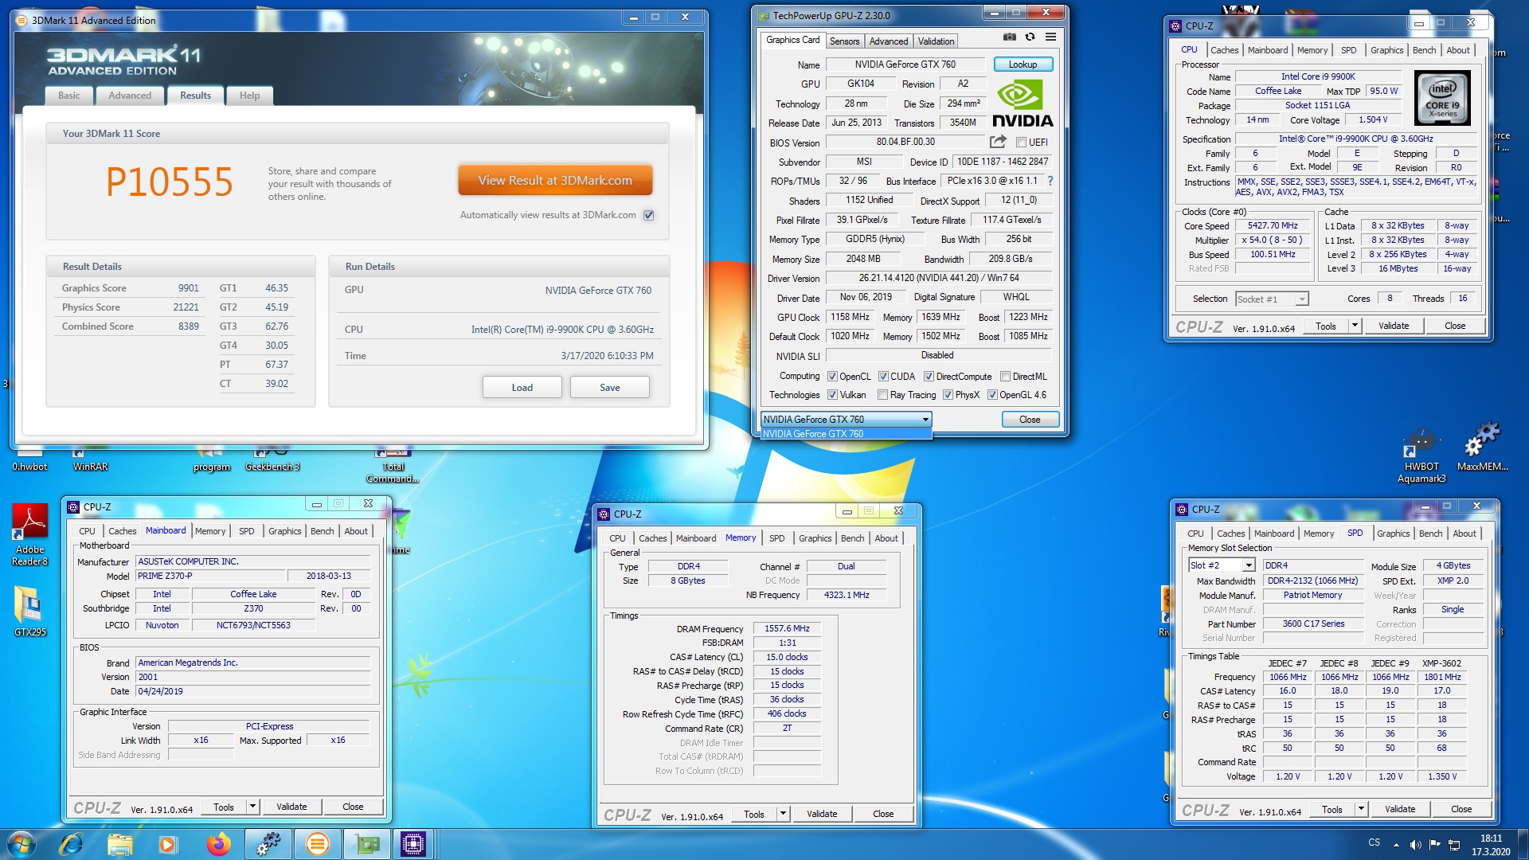Open the GPU-Z graphics card selector dropdown
Viewport: 1529px width, 860px height.
click(846, 419)
